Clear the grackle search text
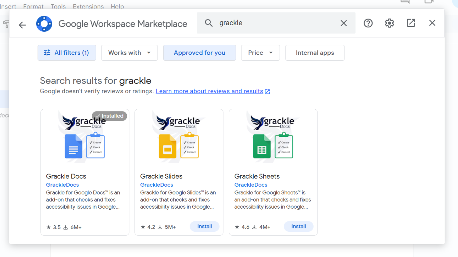 tap(343, 23)
